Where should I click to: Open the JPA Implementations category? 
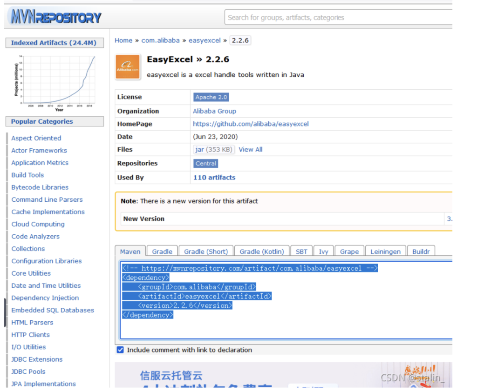43,384
